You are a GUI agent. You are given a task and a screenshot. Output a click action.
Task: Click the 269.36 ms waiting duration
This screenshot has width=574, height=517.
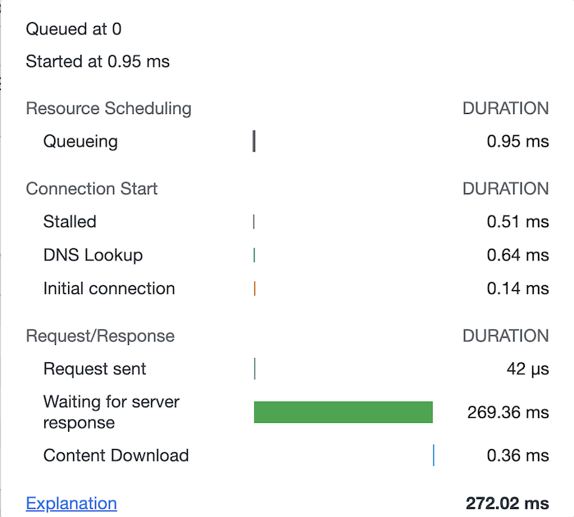pos(508,412)
